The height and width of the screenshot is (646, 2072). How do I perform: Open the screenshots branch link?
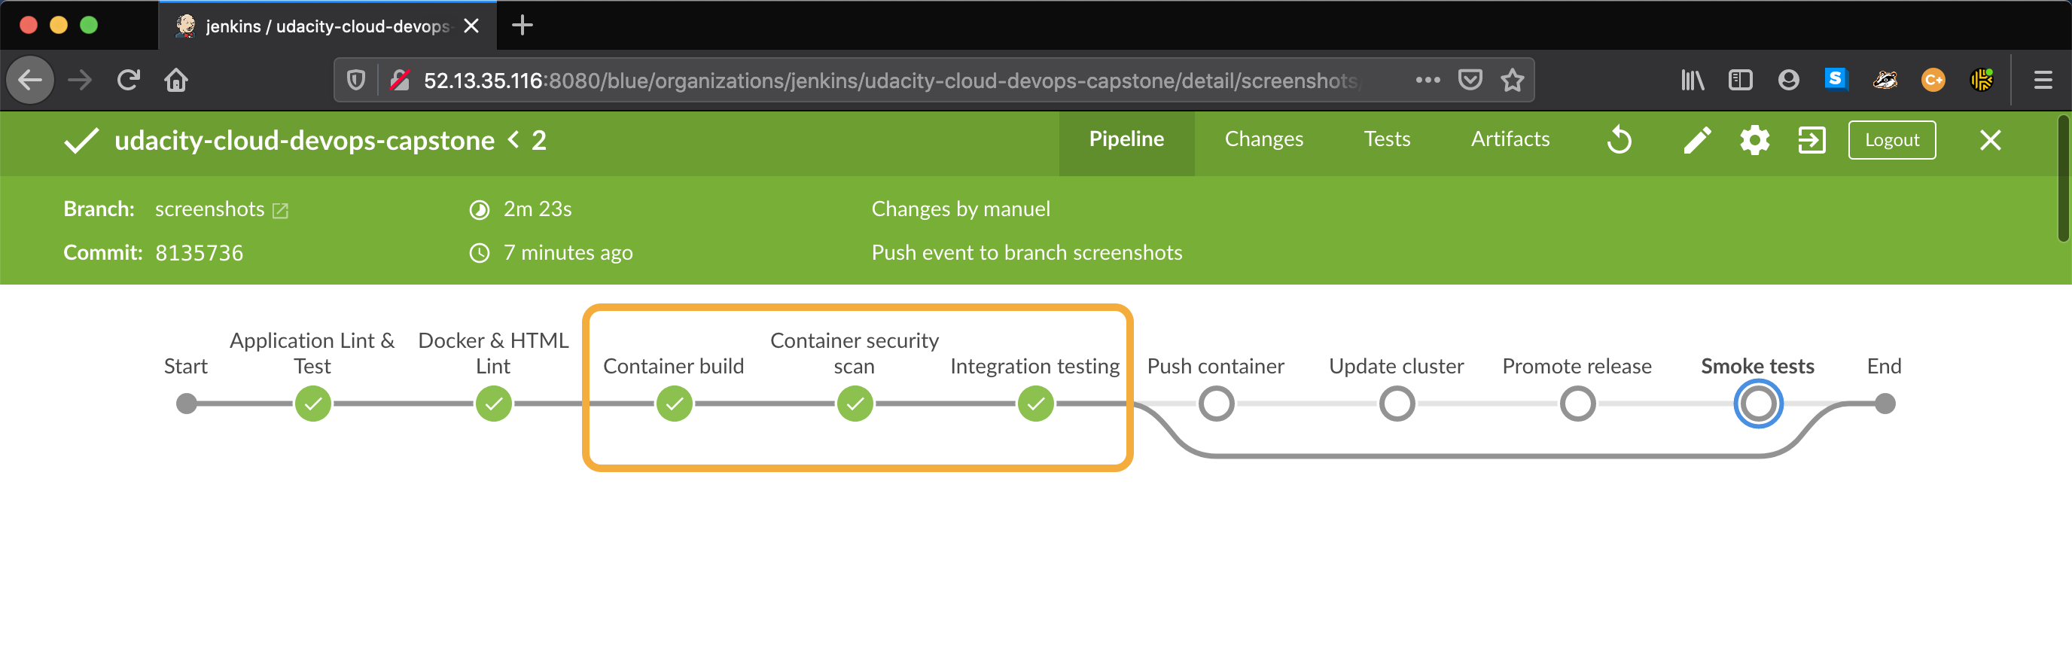pos(209,209)
